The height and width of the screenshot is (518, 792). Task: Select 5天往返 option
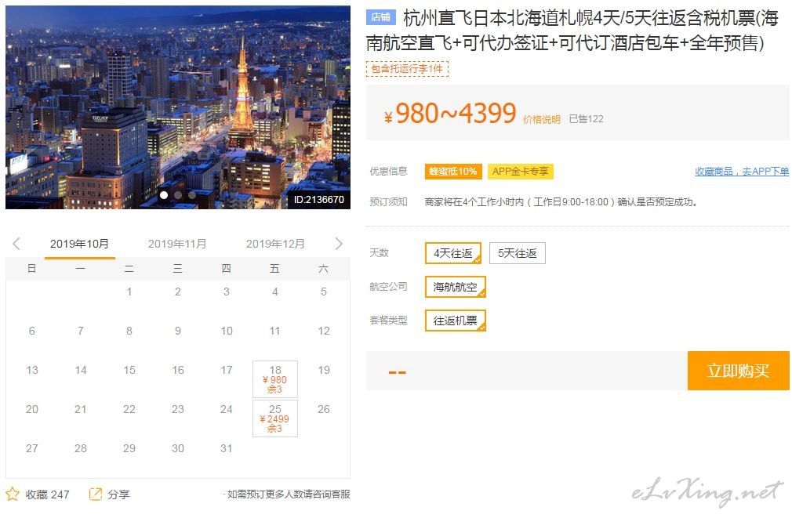518,253
